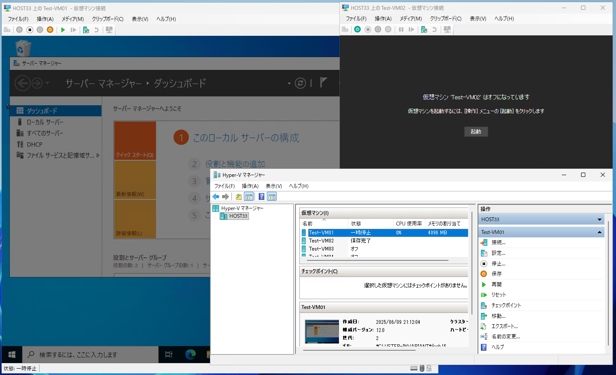Select the Test-VM02 row in VM list

[x=385, y=241]
